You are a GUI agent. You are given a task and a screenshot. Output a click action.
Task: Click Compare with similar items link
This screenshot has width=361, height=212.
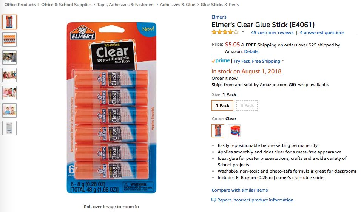pyautogui.click(x=240, y=190)
